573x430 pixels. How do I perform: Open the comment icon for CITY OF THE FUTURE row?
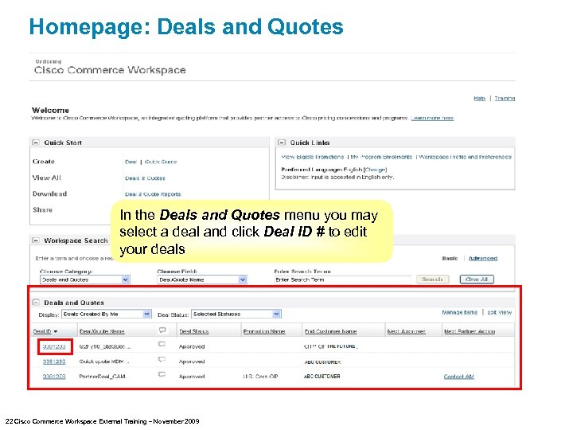[162, 345]
